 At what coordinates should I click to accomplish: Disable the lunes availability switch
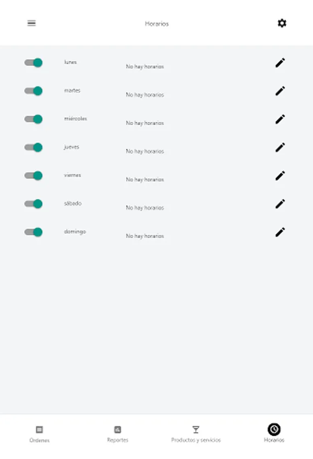32,62
